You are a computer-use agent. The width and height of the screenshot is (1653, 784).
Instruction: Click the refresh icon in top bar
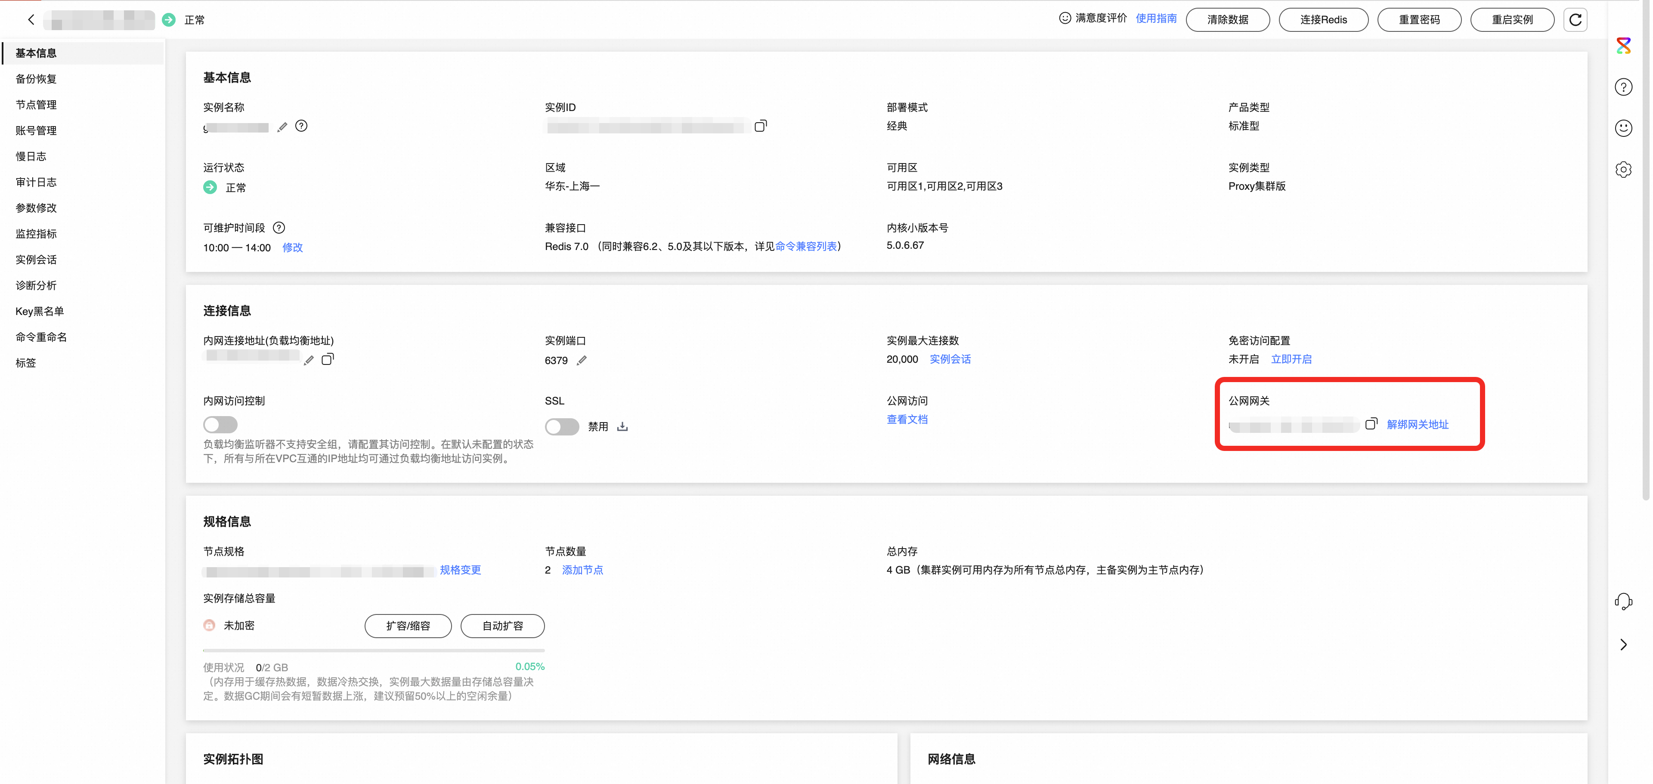[x=1575, y=20]
